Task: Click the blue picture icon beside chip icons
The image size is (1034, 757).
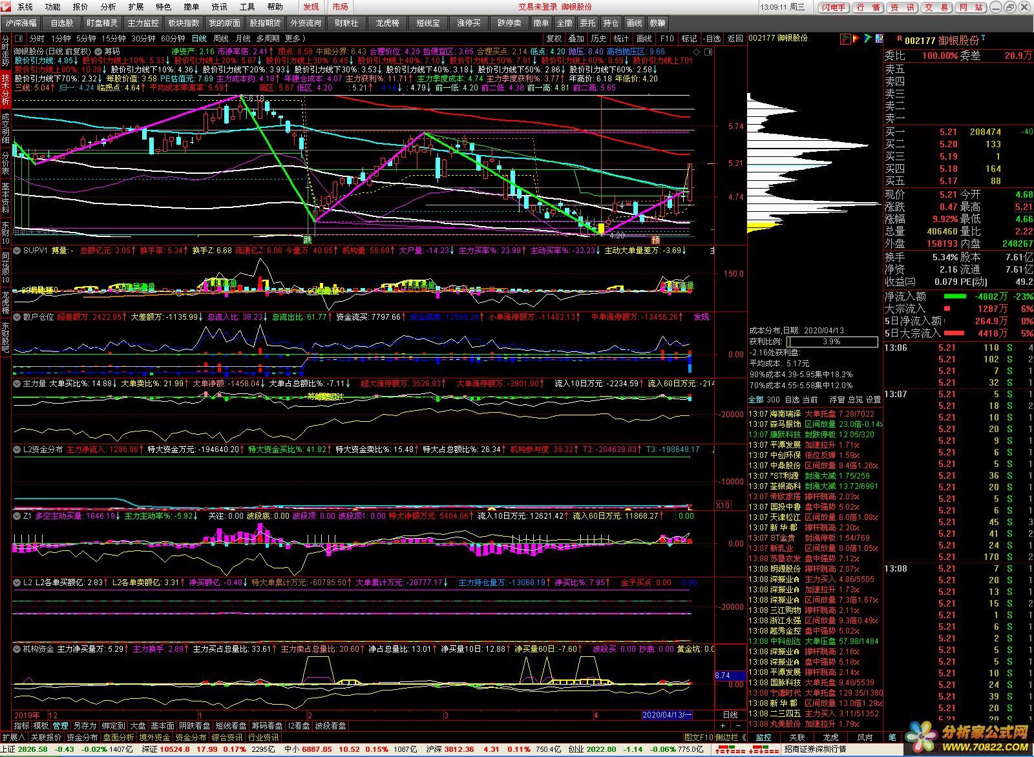Action: [x=879, y=39]
